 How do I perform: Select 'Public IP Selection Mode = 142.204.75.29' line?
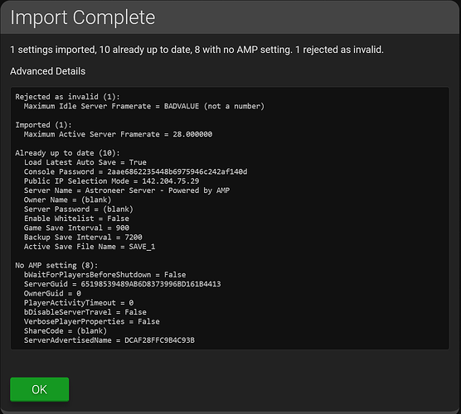point(111,181)
